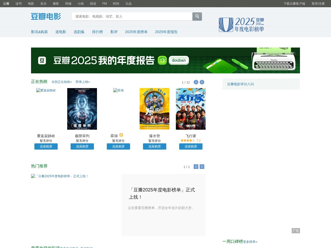Open 下载豆瓣客户端 link
This screenshot has height=248, width=331.
coord(294,4)
